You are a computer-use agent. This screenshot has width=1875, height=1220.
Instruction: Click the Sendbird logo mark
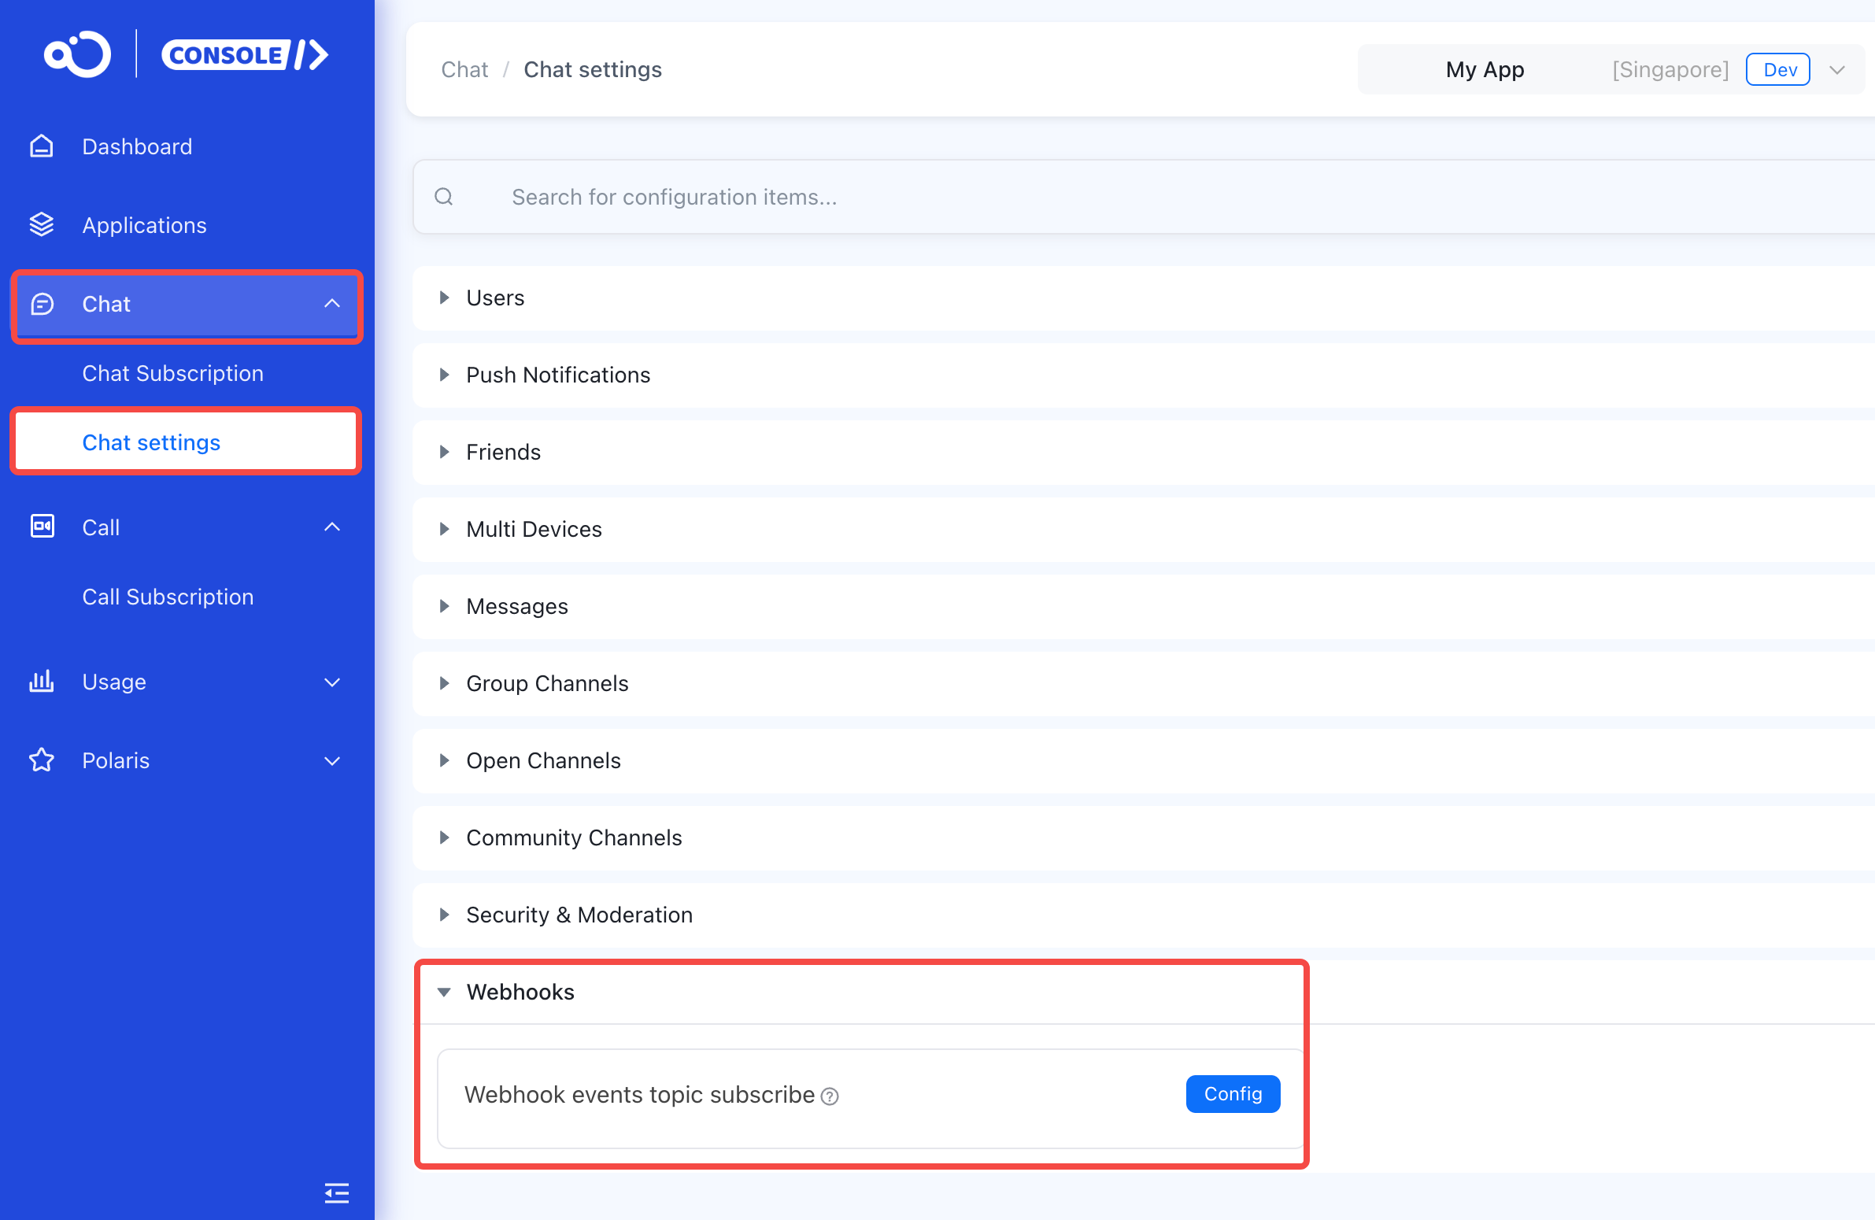[x=76, y=54]
